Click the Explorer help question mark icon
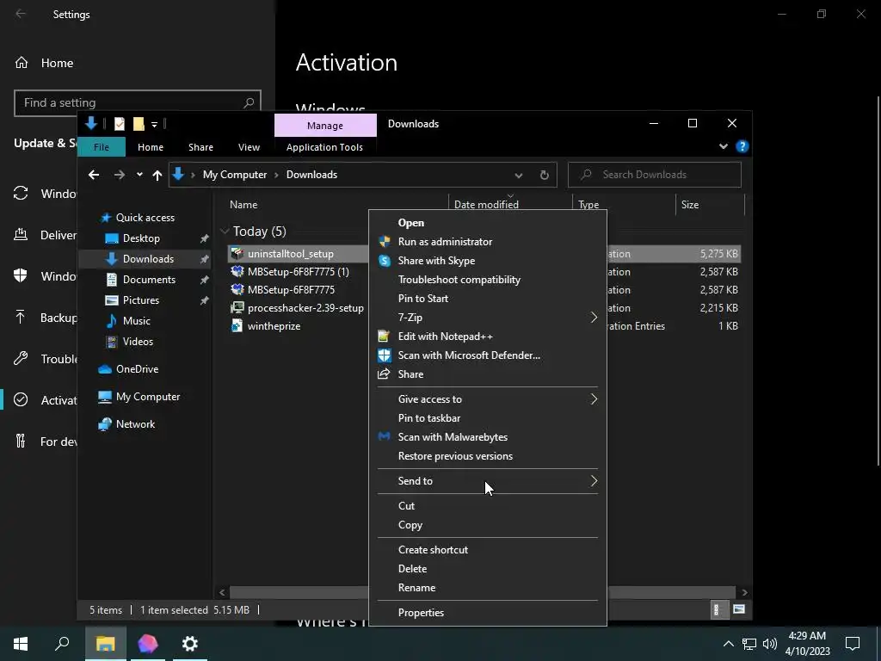Screen dimensions: 881x661 click(x=742, y=146)
